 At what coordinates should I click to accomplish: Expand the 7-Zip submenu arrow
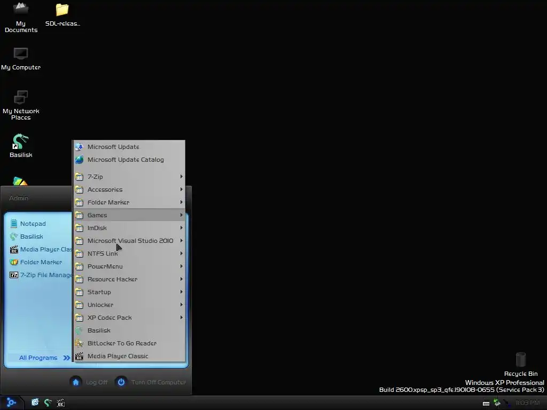click(x=182, y=176)
